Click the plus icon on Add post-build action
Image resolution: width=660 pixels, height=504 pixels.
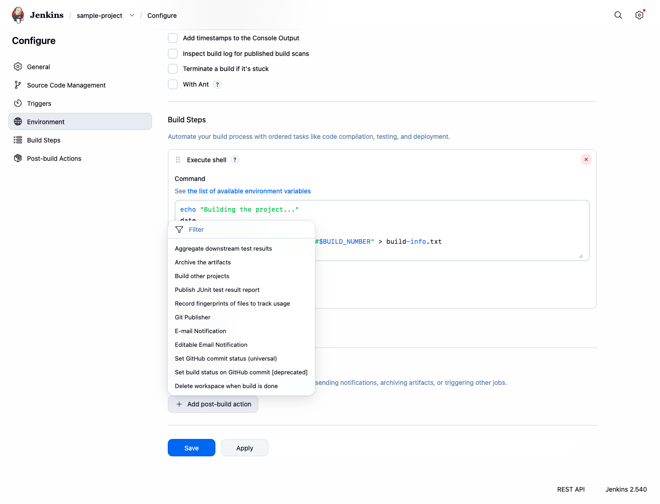[179, 404]
